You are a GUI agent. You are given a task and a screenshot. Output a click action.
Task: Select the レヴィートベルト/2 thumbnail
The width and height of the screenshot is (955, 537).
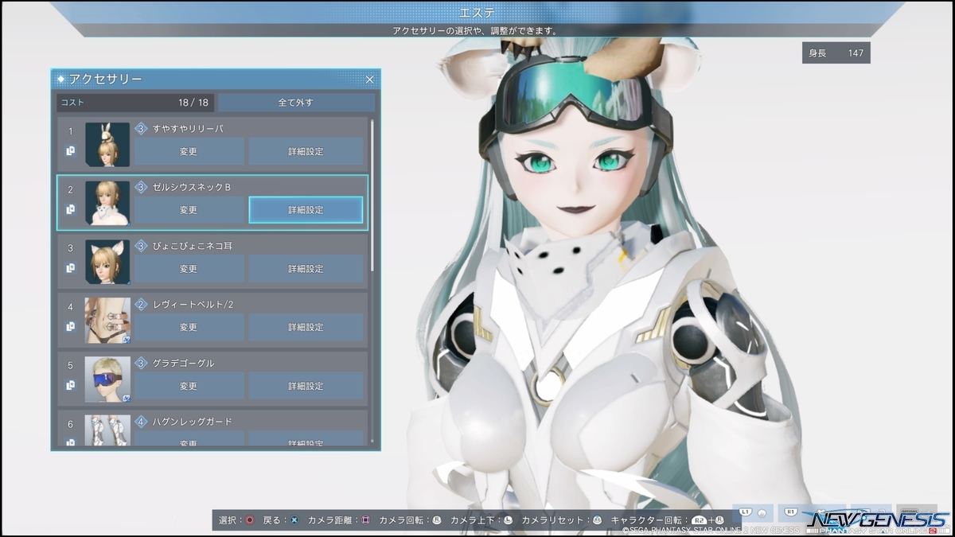tap(107, 321)
